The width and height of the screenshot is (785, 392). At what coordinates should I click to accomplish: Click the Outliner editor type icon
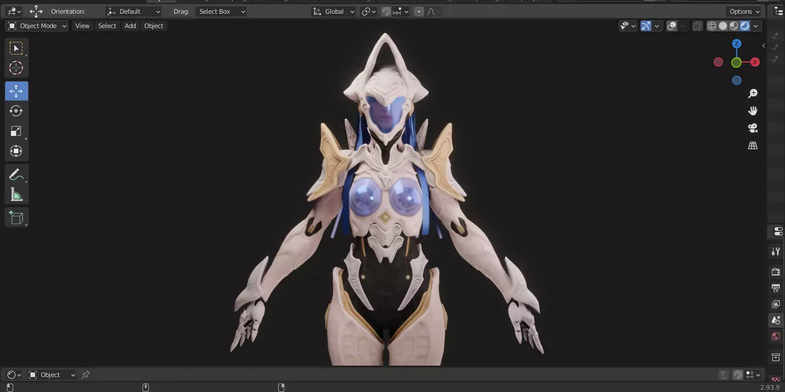[779, 11]
